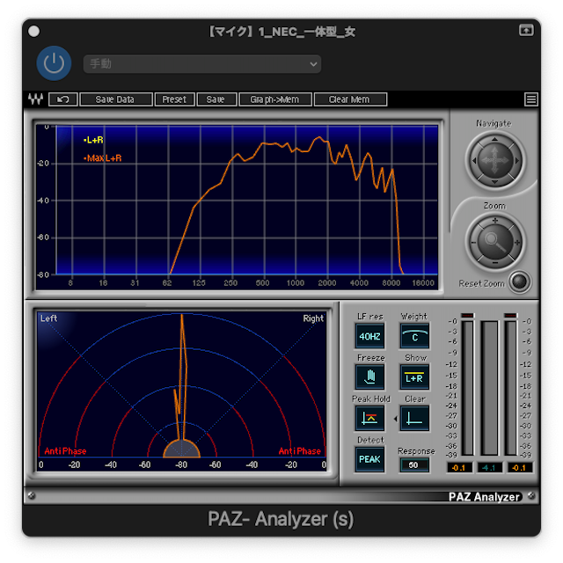Toggle the Peak Hold button
This screenshot has height=563, width=563.
coord(369,419)
